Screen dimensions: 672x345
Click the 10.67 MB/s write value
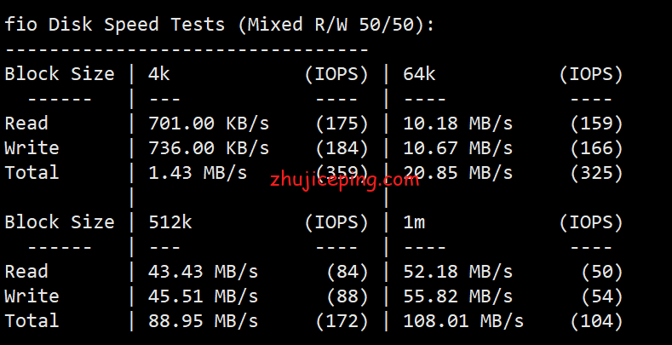tap(457, 148)
